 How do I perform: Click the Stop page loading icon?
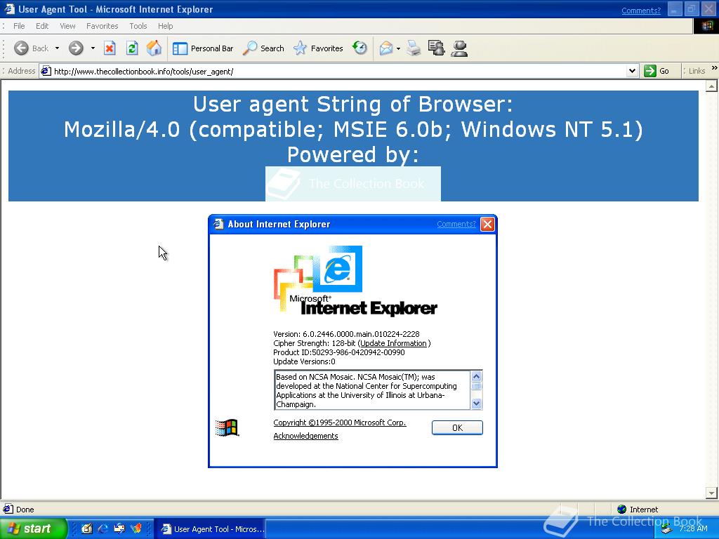pos(110,48)
